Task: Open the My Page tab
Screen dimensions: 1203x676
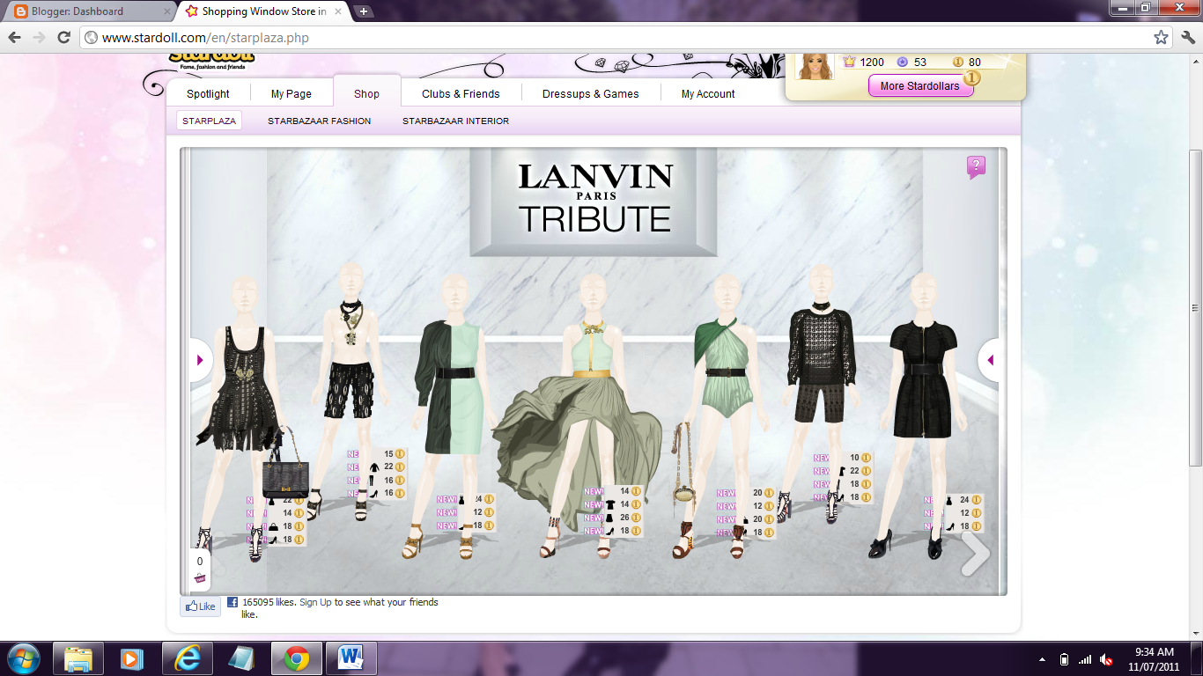Action: pyautogui.click(x=292, y=94)
